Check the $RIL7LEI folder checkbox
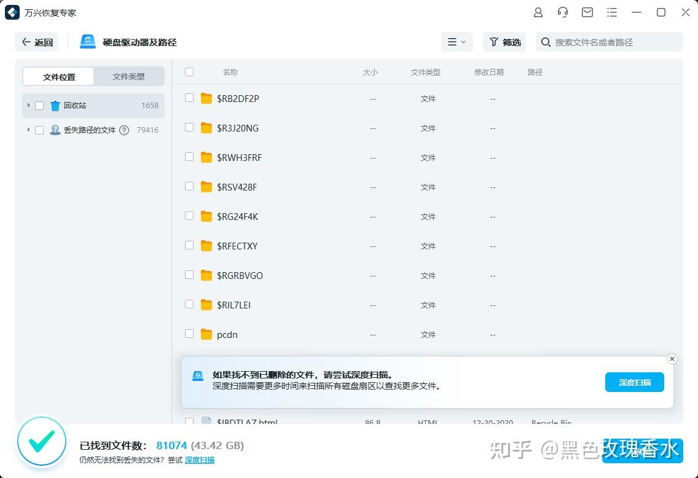Viewport: 698px width, 478px height. (x=189, y=304)
